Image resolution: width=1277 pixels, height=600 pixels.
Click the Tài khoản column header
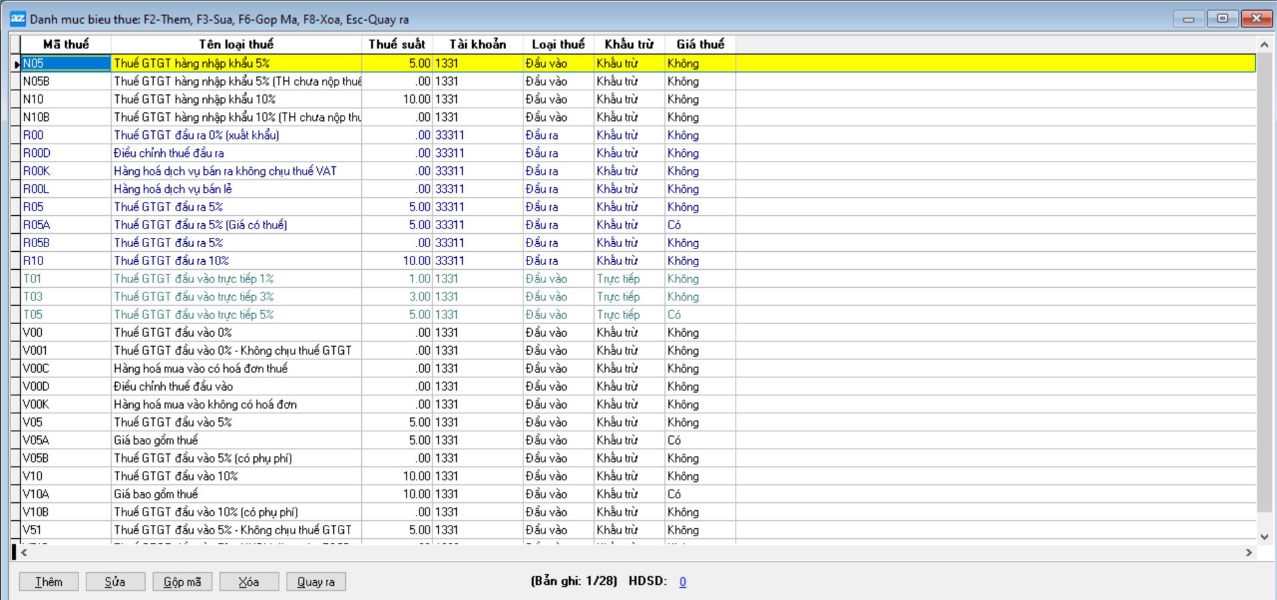point(478,45)
